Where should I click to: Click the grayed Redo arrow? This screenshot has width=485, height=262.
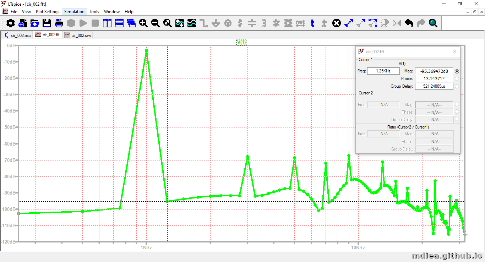(421, 23)
